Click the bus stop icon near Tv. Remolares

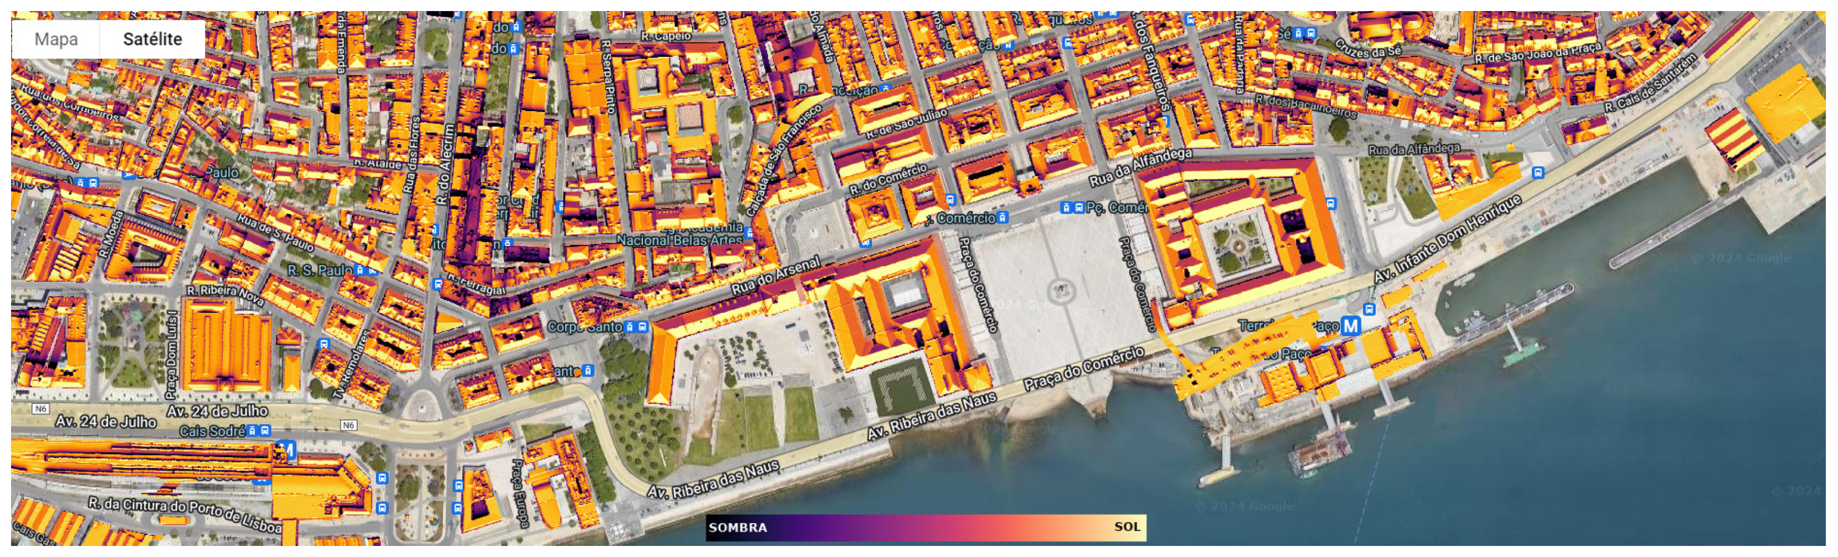tap(325, 344)
